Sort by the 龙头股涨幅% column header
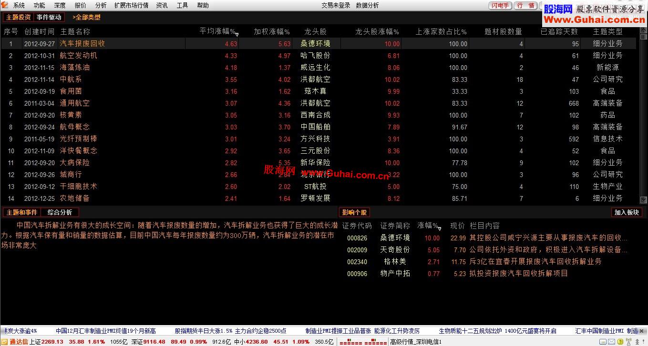Screen dimensions: 648x346 coord(377,31)
